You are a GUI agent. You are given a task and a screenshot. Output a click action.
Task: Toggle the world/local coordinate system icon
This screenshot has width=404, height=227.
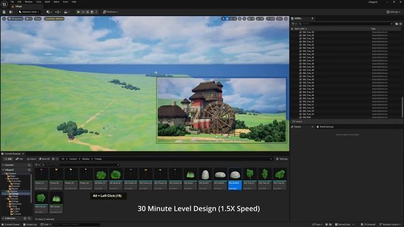pos(240,19)
